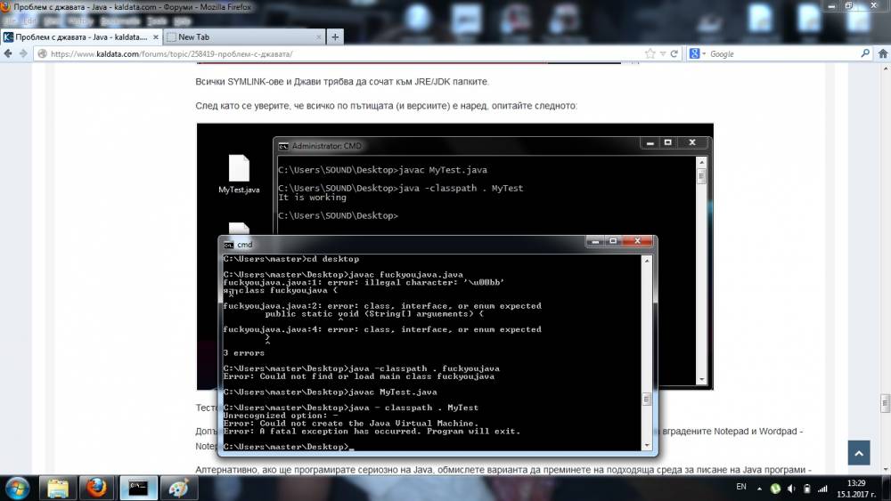
Task: Select the cmd taskbar button
Action: [x=138, y=488]
